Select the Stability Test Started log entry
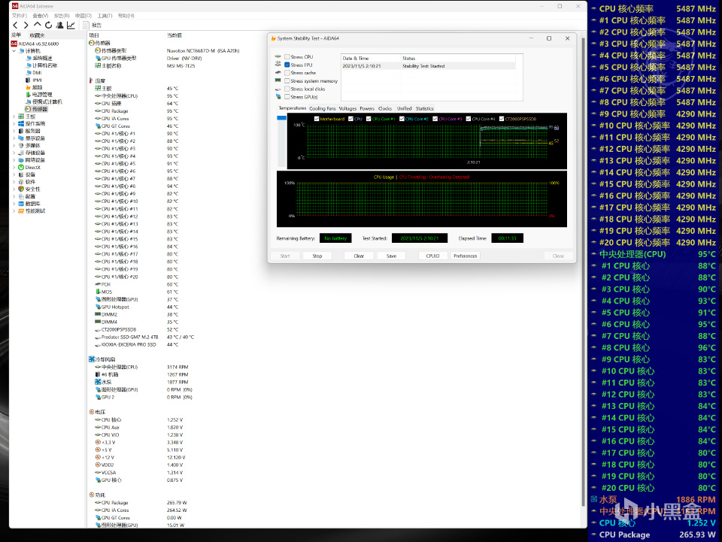 (x=423, y=66)
